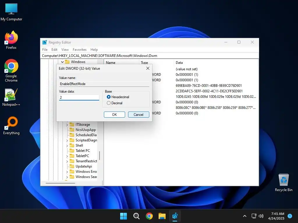Screen dimensions: 298x223
Task: Expand the Windows Sear tree node
Action: click(x=67, y=177)
